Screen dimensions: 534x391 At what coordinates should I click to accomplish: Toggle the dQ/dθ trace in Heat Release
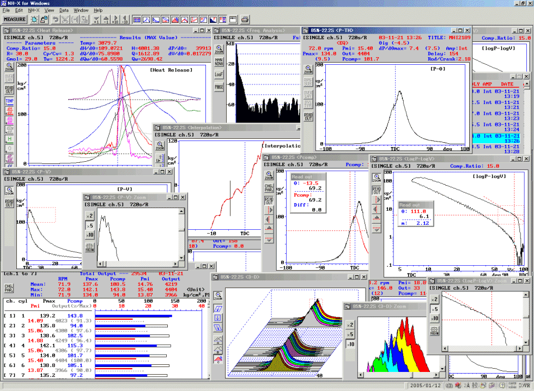click(9, 120)
